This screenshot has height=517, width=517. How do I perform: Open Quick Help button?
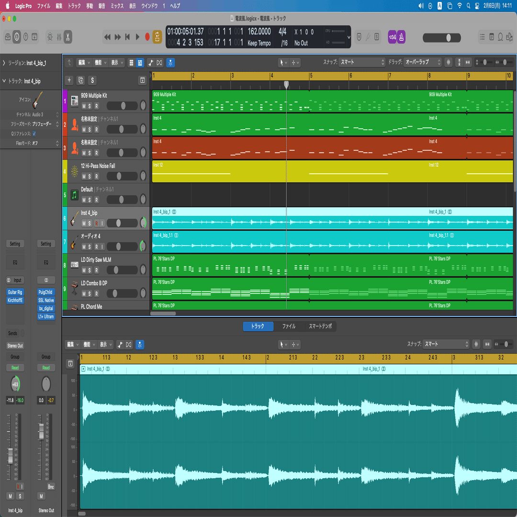26,37
